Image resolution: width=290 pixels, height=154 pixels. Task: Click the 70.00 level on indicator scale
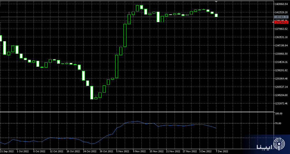279,123
